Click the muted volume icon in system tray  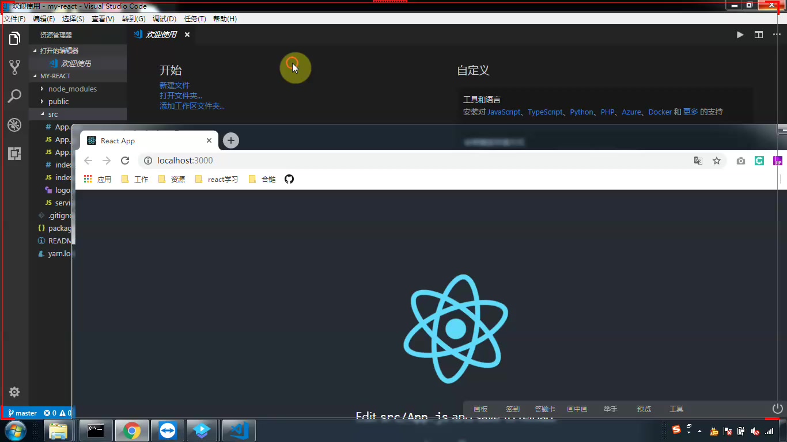click(x=755, y=432)
